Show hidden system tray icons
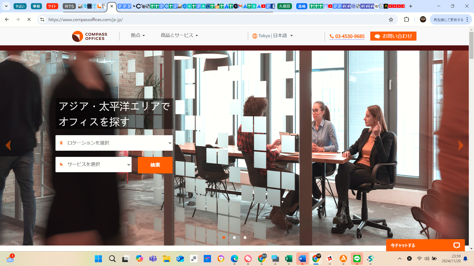This screenshot has width=474, height=266. tap(400, 259)
